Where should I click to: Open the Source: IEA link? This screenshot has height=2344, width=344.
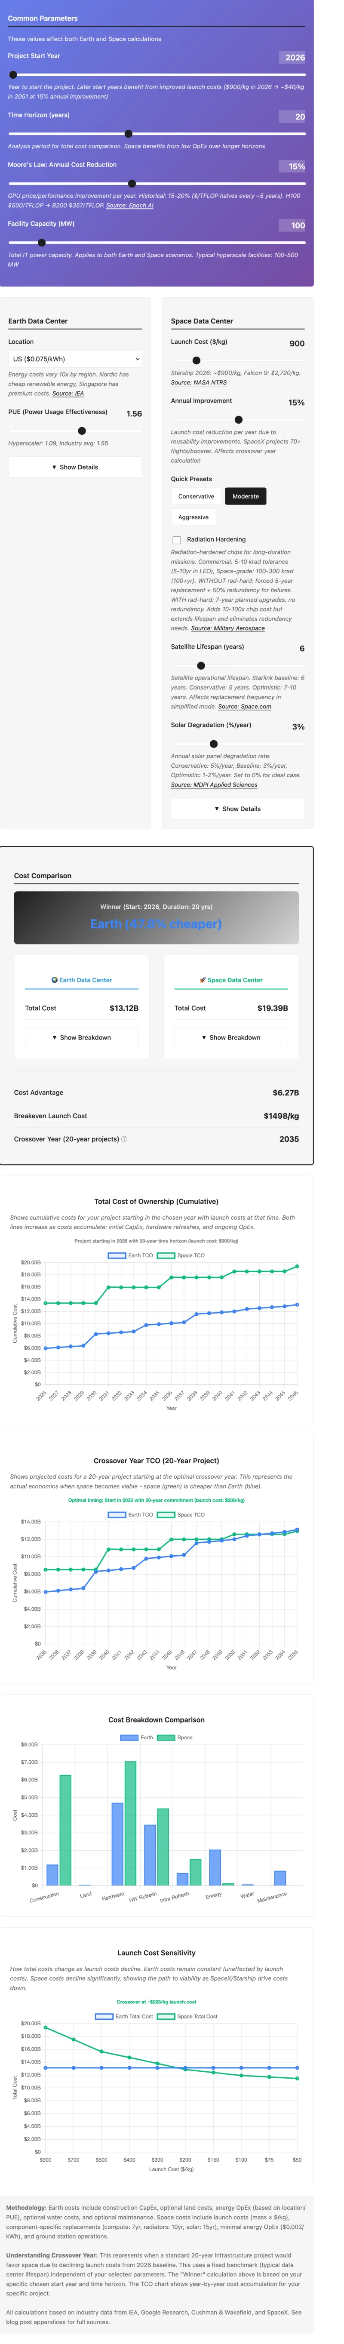click(x=68, y=394)
